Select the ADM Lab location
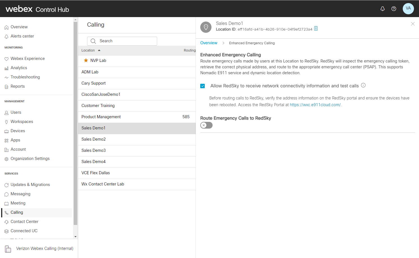This screenshot has height=258, width=419. 137,72
